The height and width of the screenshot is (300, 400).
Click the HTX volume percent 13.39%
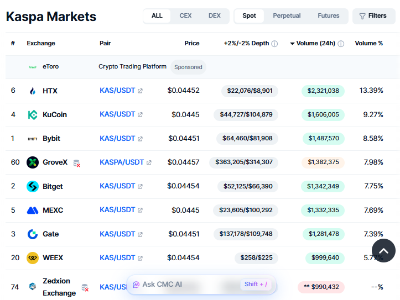click(371, 91)
